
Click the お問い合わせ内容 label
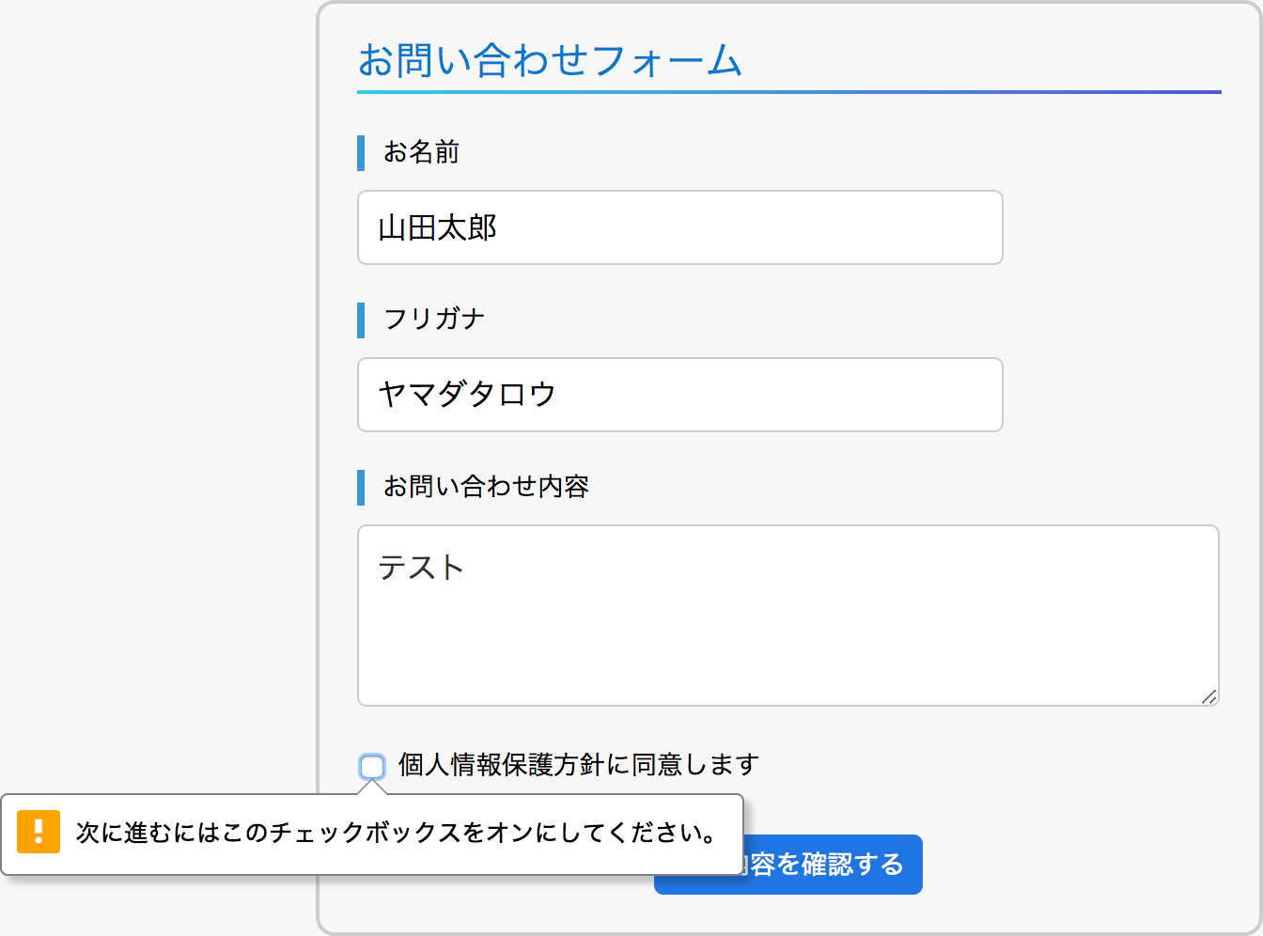pyautogui.click(x=487, y=487)
